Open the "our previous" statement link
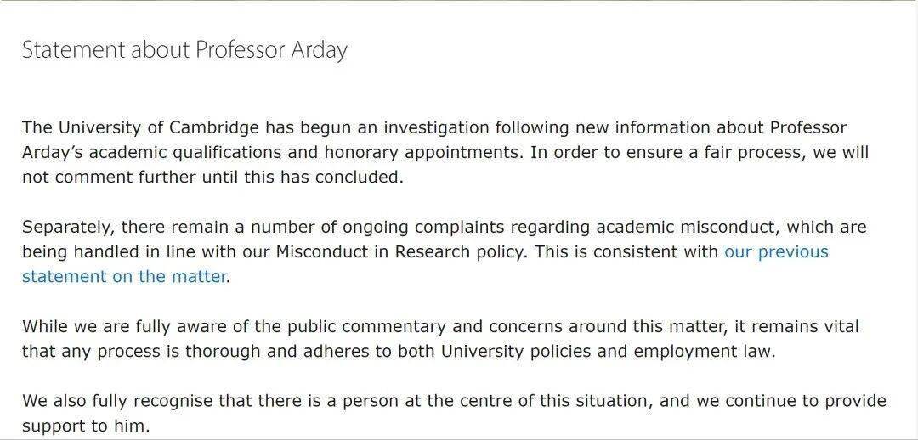 (776, 252)
